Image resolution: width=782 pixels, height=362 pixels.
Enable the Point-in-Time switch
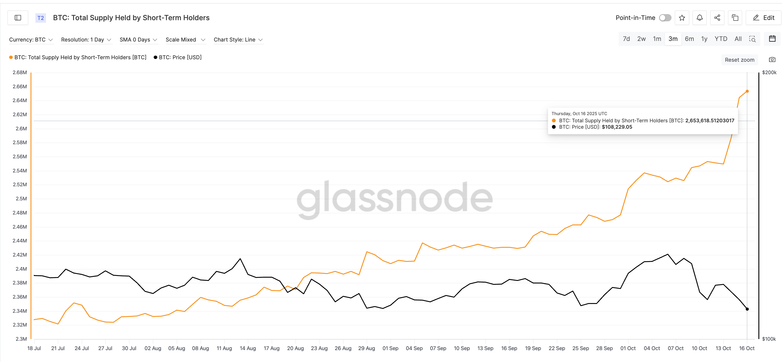(x=665, y=18)
